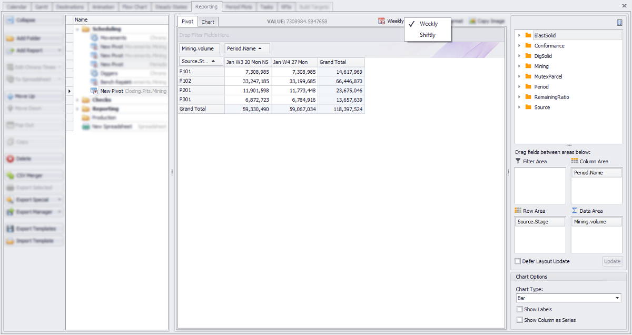The height and width of the screenshot is (335, 632).
Task: Open the Flow Chart top tab
Action: tap(134, 7)
